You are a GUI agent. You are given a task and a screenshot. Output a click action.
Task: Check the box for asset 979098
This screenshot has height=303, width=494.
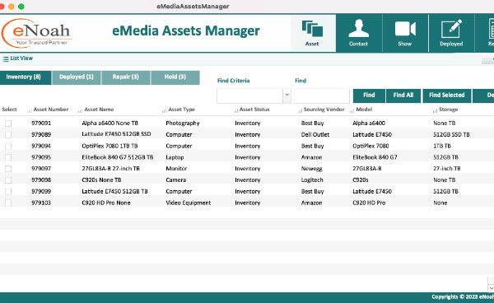point(8,180)
